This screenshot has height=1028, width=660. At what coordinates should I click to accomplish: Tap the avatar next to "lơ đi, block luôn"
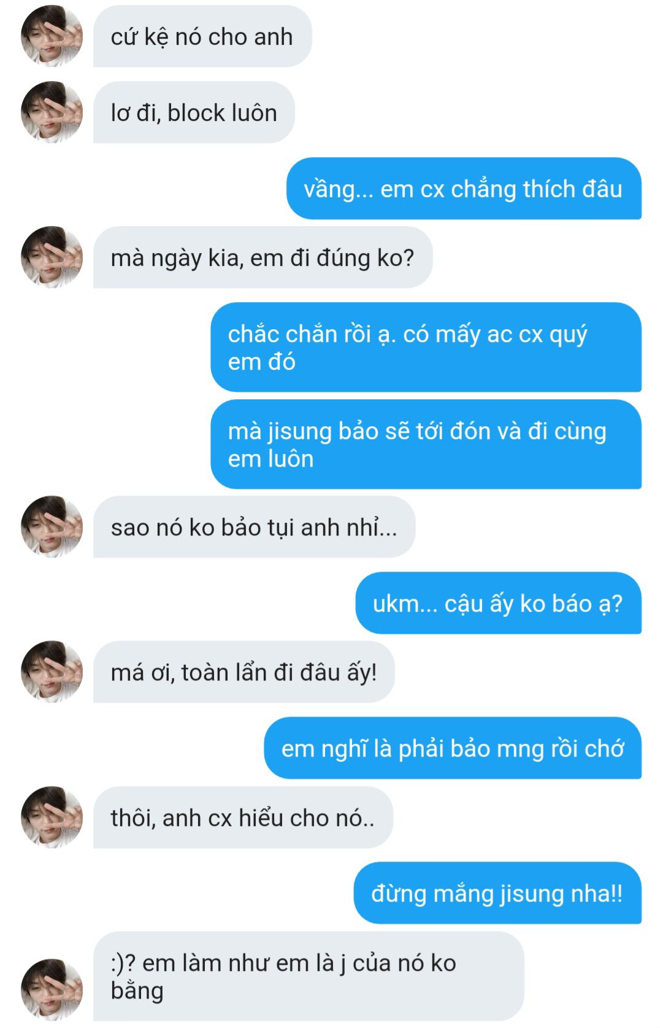click(52, 112)
